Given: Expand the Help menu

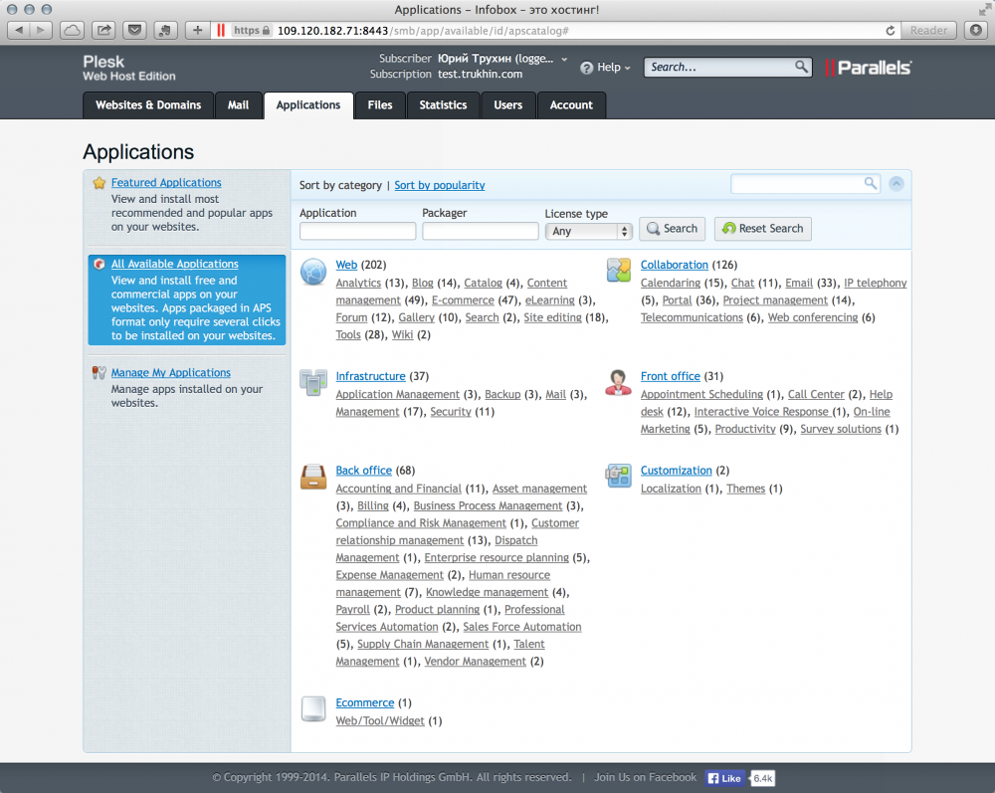Looking at the screenshot, I should 614,68.
